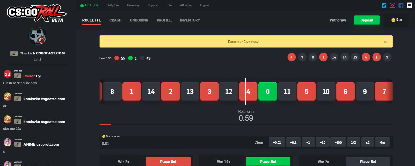The image size is (415, 166).
Task: Open Support menu item
Action: pos(153,5)
